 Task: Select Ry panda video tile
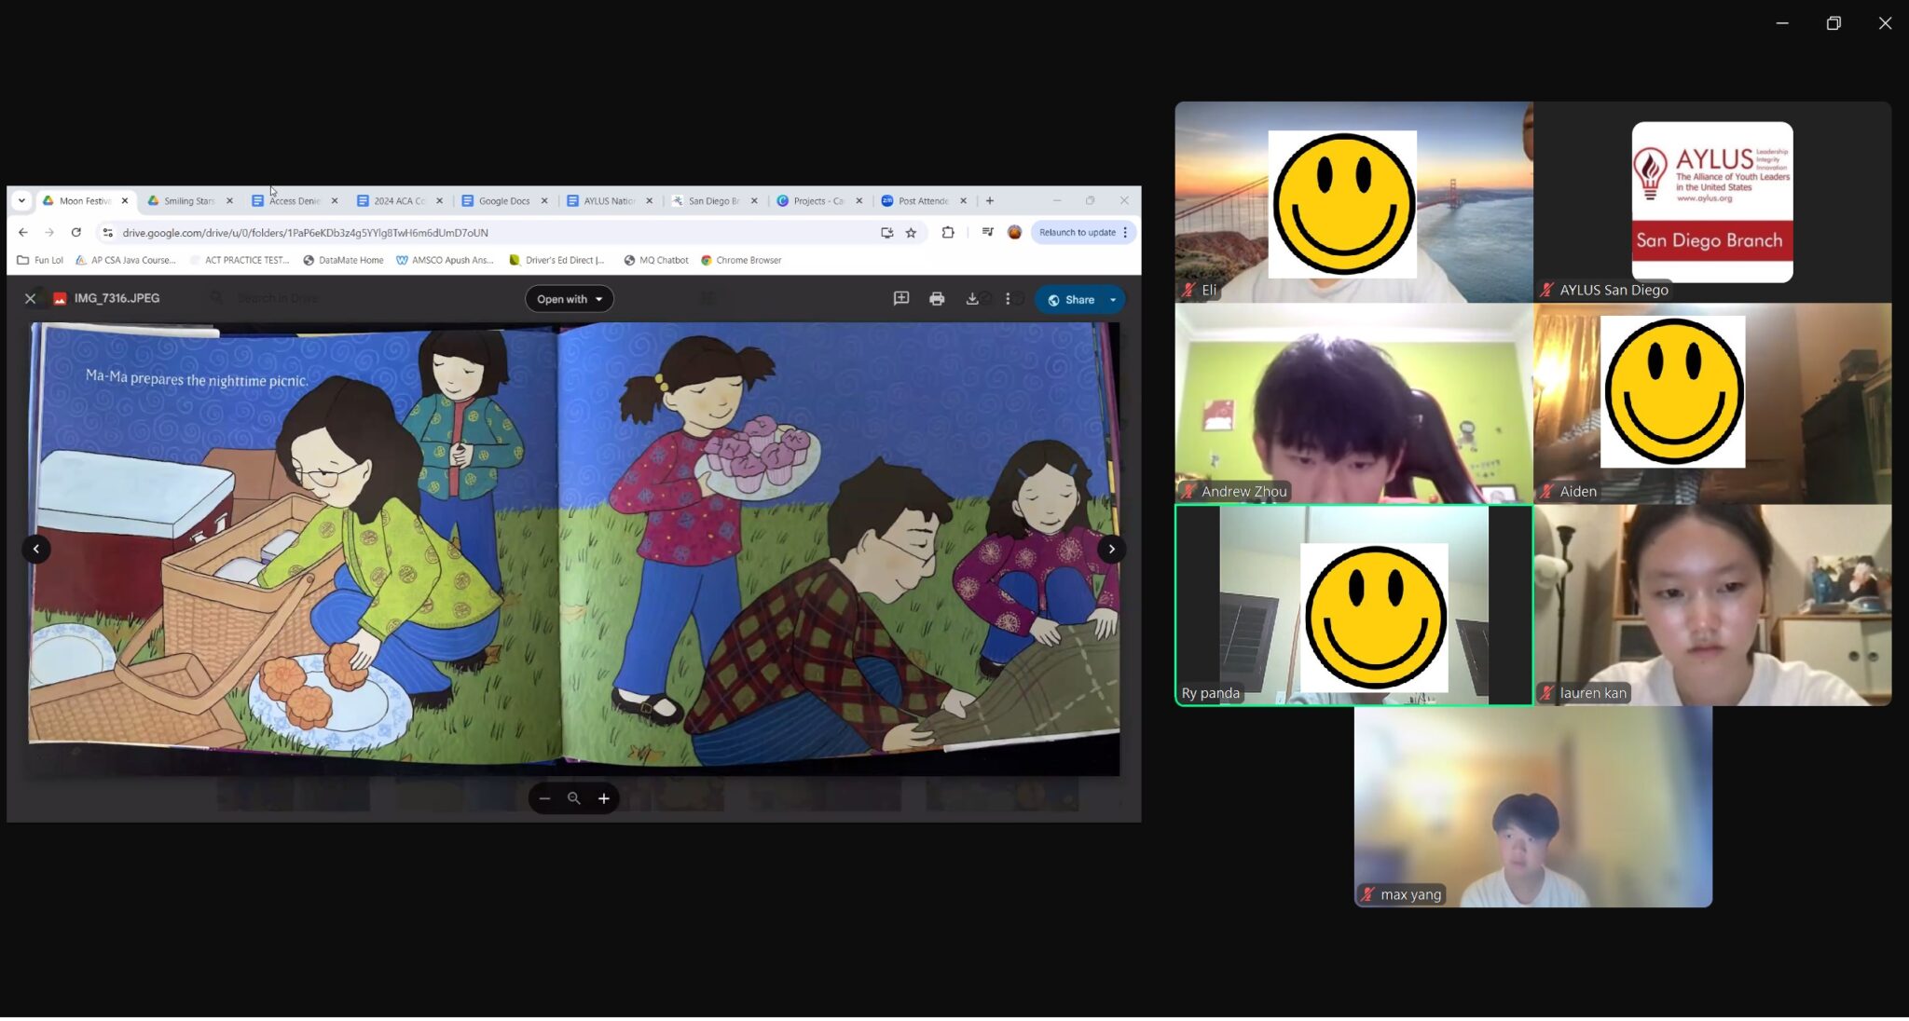(x=1353, y=606)
